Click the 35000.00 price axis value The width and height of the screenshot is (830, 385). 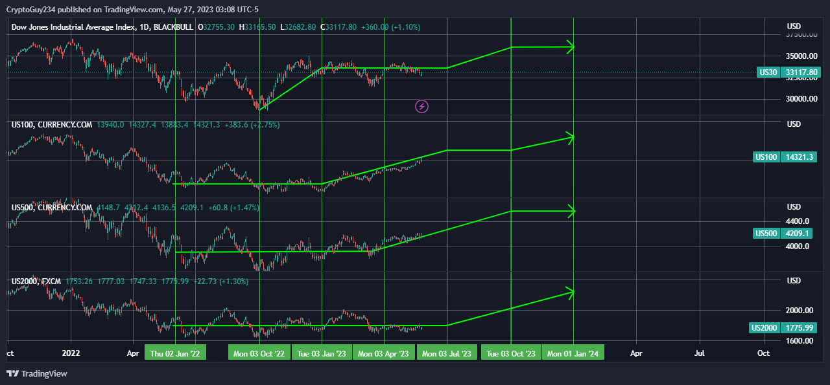pos(801,56)
